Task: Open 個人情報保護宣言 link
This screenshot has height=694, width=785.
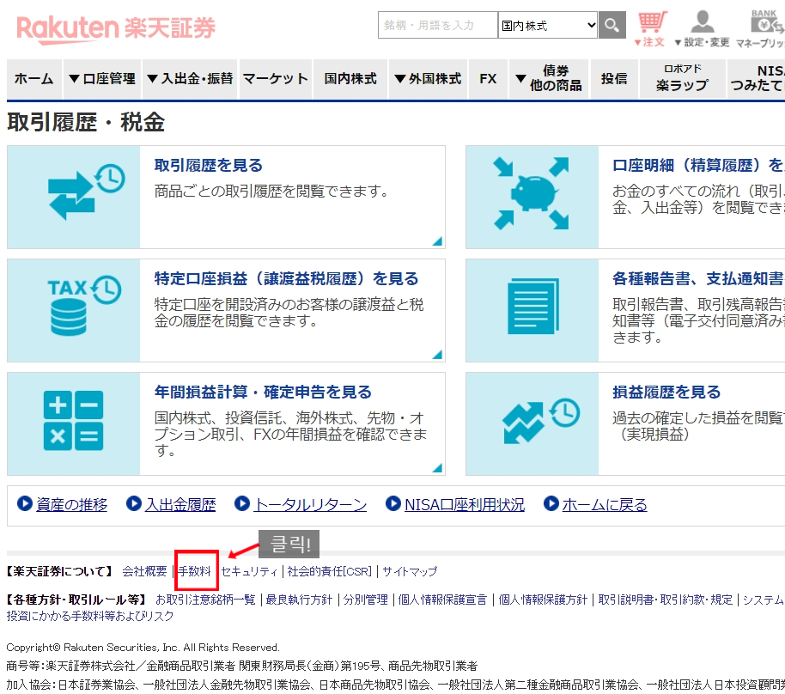Action: (442, 600)
